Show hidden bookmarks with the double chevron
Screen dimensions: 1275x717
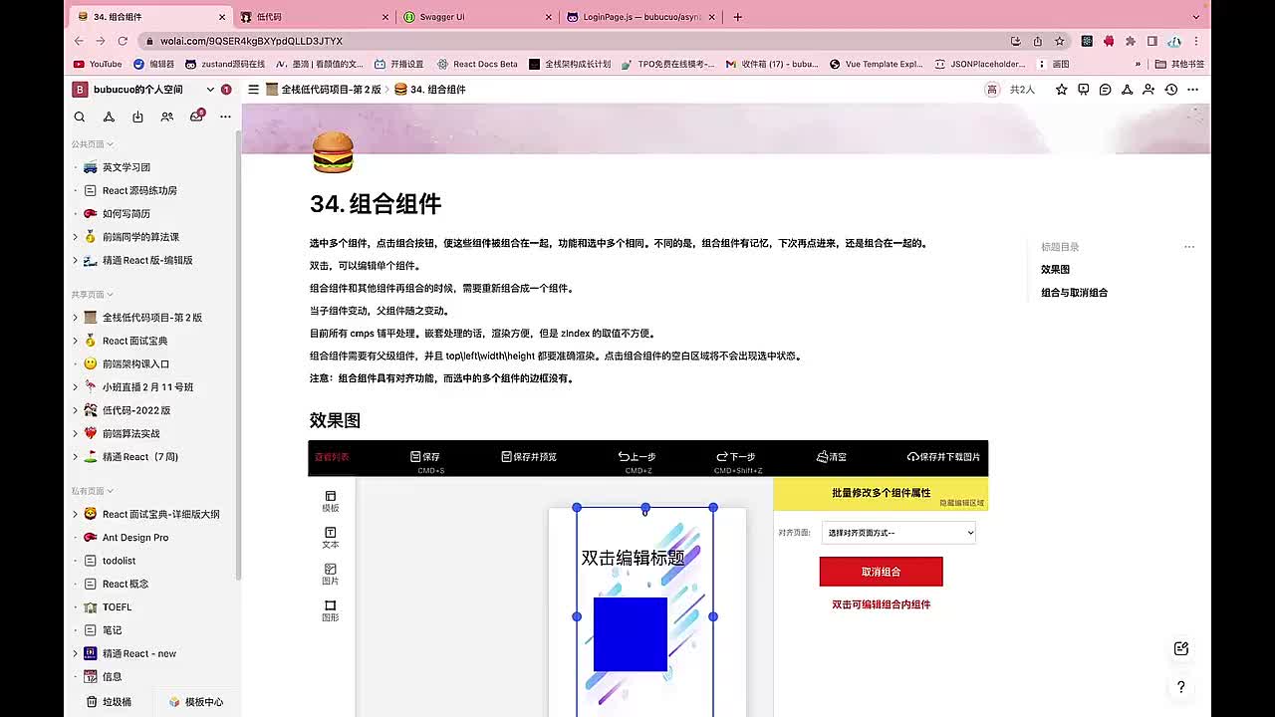pos(1139,64)
